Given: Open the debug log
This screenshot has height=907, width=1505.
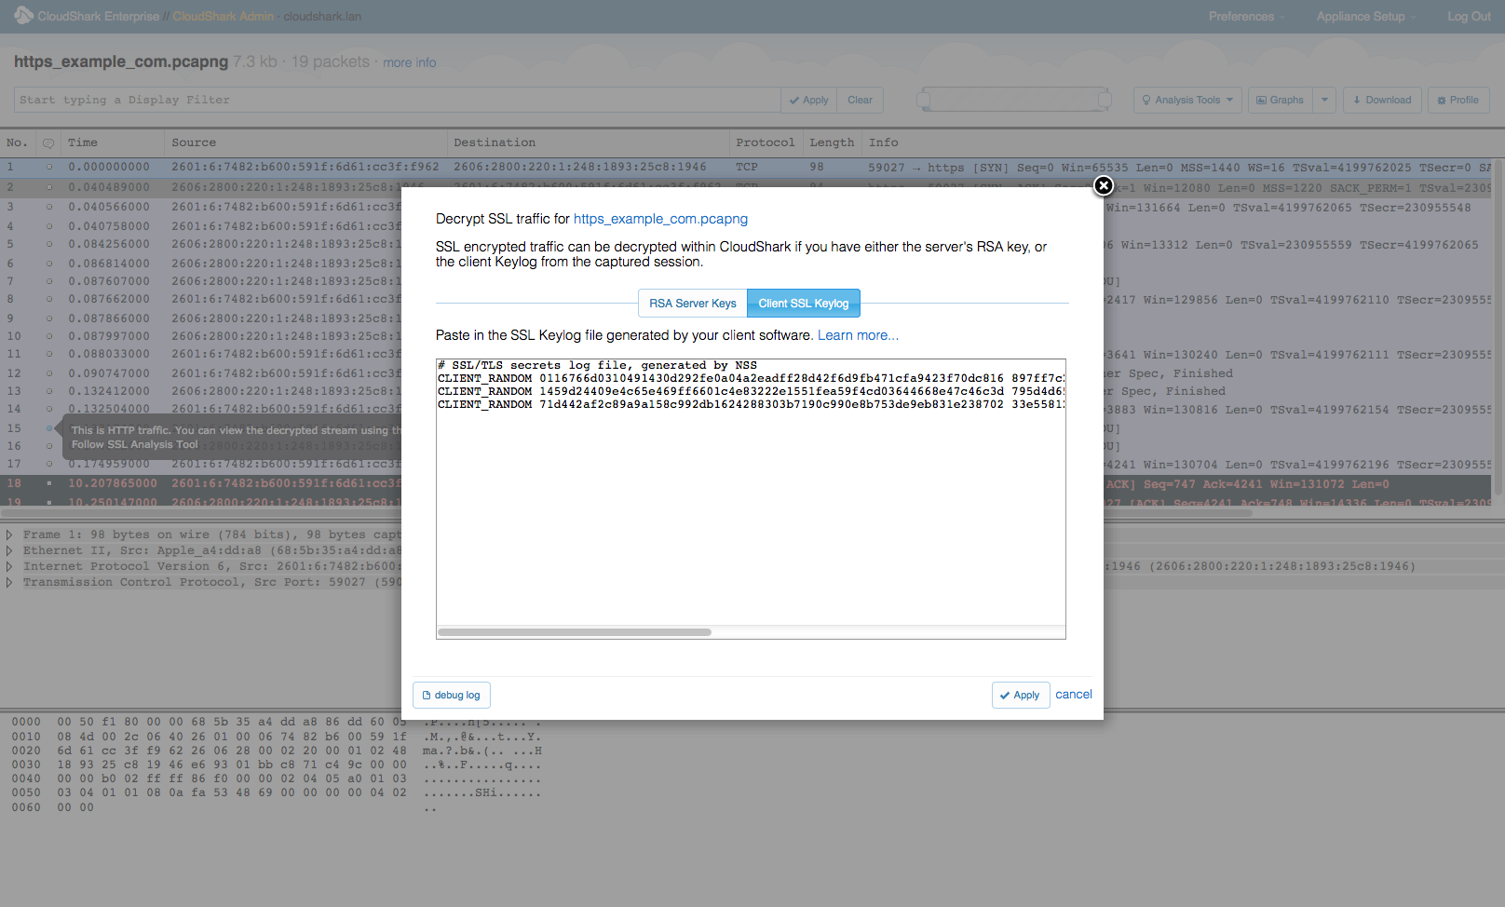Looking at the screenshot, I should (452, 696).
